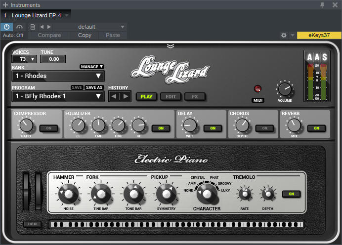This screenshot has width=342, height=245.
Task: Expand the arrow next to the gear icon
Action: 293,35
